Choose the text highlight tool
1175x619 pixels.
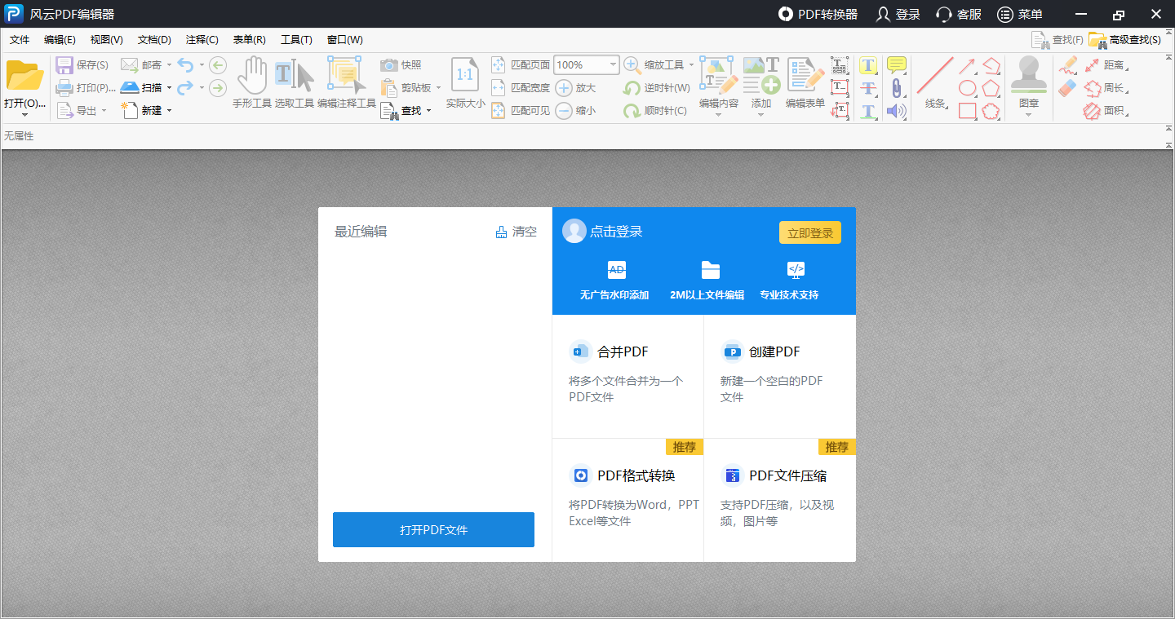click(x=868, y=64)
